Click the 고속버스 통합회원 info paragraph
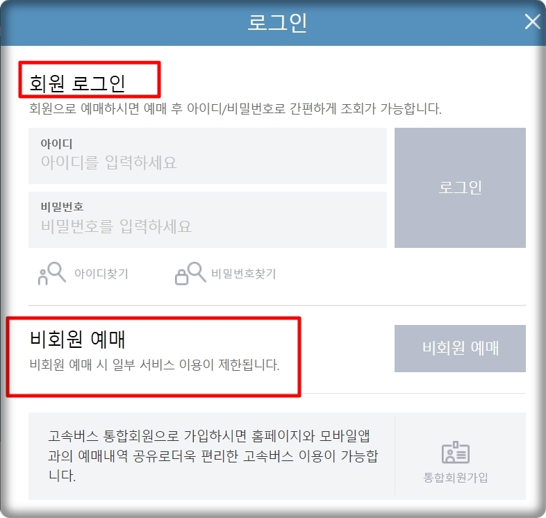 click(x=213, y=456)
